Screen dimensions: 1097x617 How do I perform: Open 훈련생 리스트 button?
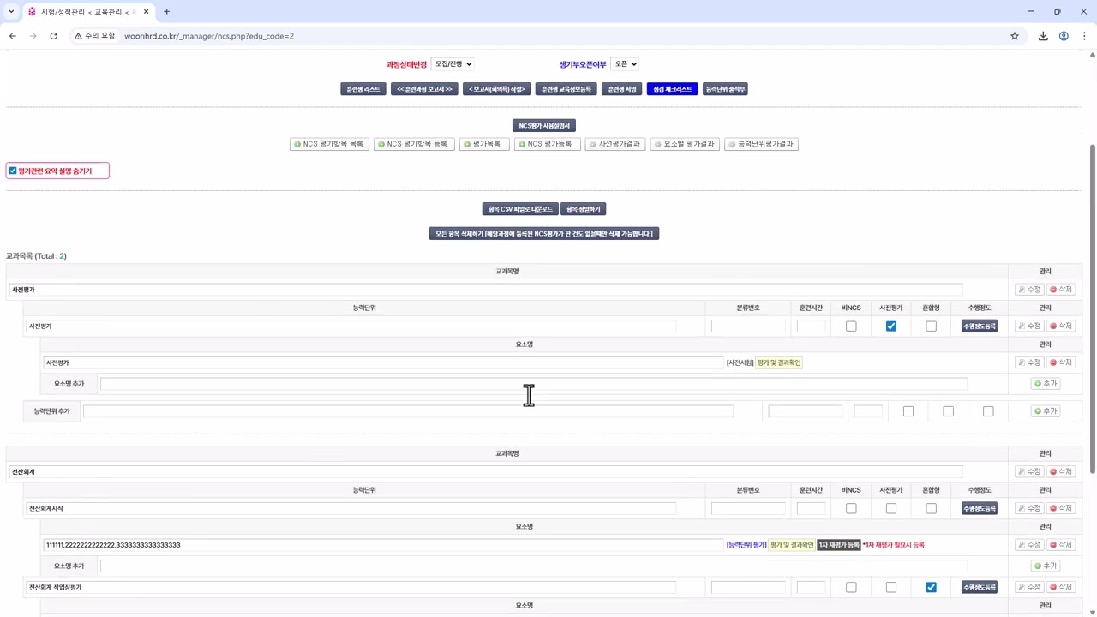363,89
